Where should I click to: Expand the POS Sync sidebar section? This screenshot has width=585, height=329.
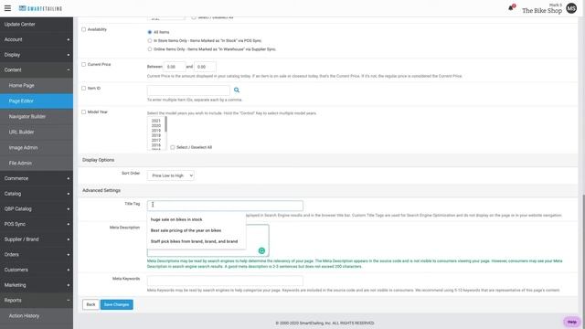tap(37, 224)
